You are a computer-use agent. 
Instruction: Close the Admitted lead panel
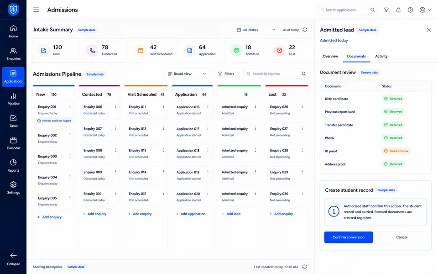pos(429,30)
